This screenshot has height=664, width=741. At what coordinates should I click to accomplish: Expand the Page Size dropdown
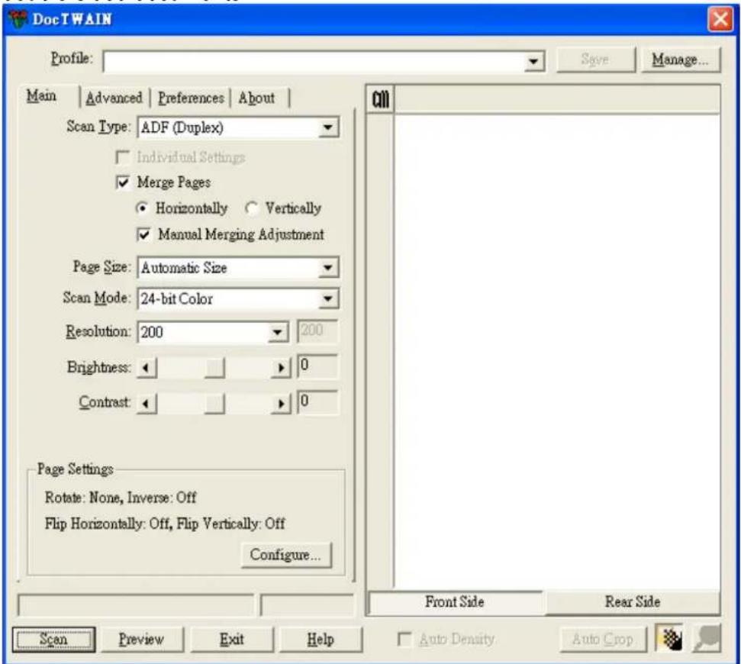point(327,268)
